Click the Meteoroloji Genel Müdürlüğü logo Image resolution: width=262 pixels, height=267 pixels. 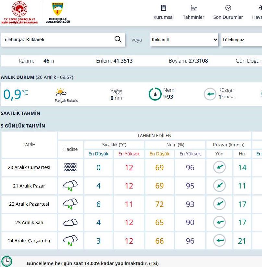point(57,13)
